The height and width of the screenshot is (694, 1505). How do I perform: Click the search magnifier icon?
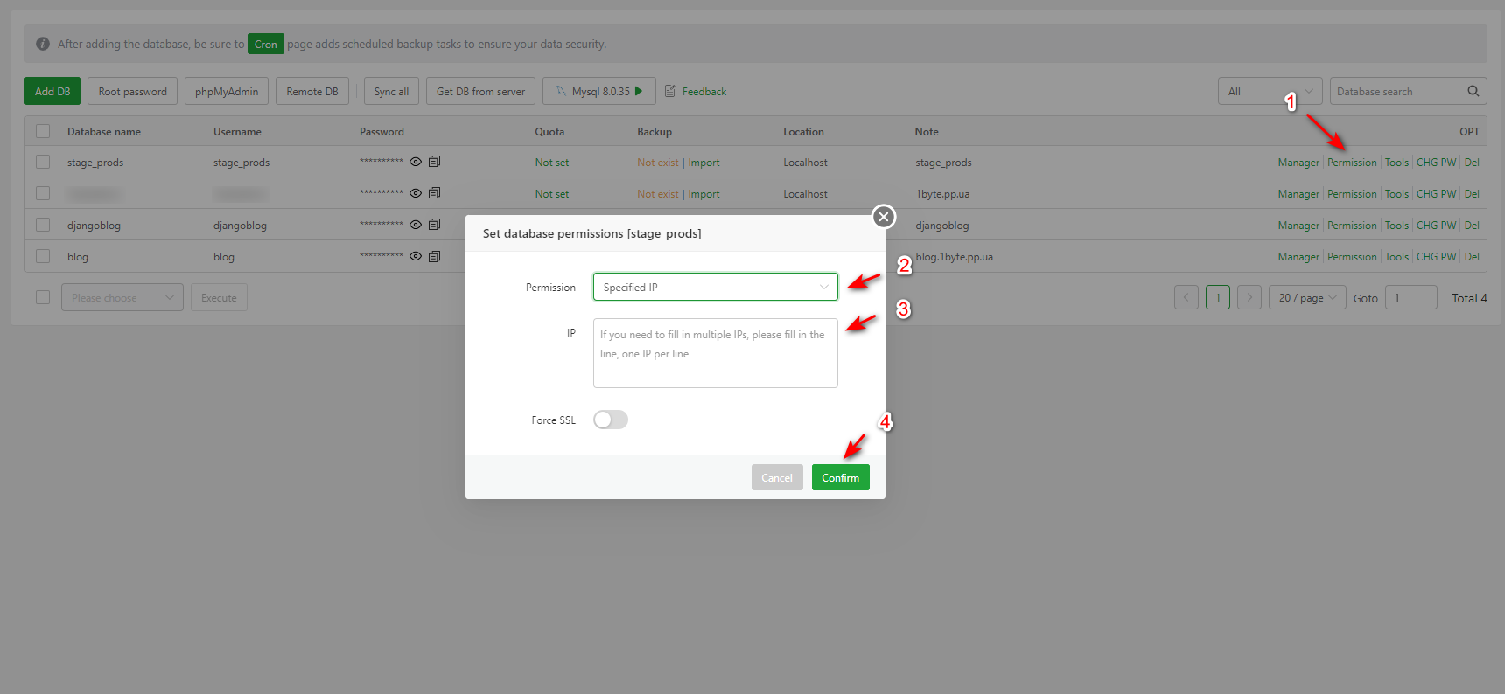pos(1473,91)
